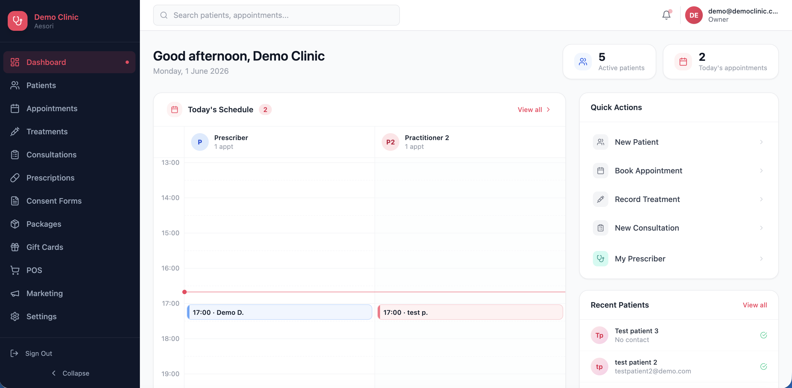Click the check mark for Test patient 3
792x388 pixels.
click(x=763, y=335)
